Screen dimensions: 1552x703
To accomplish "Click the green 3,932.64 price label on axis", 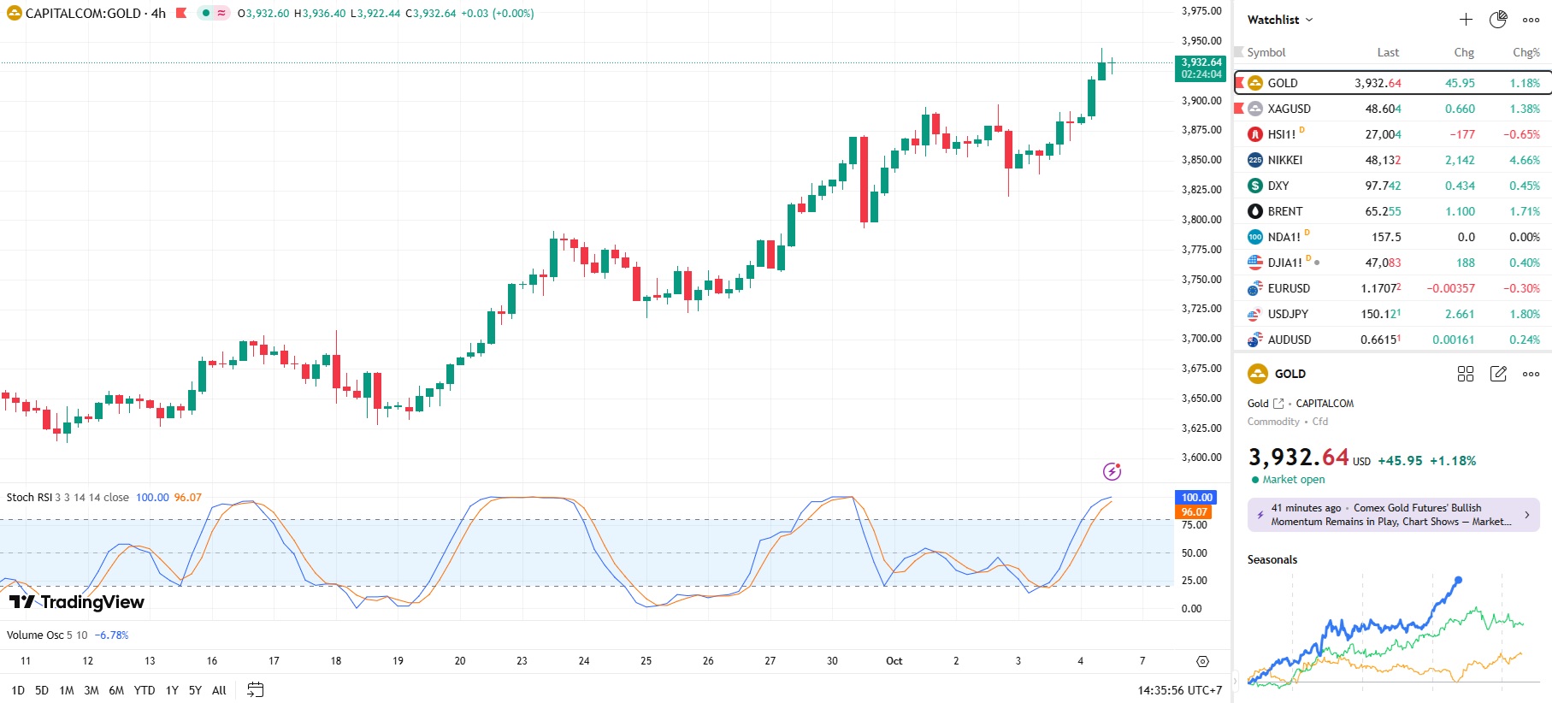I will coord(1201,68).
